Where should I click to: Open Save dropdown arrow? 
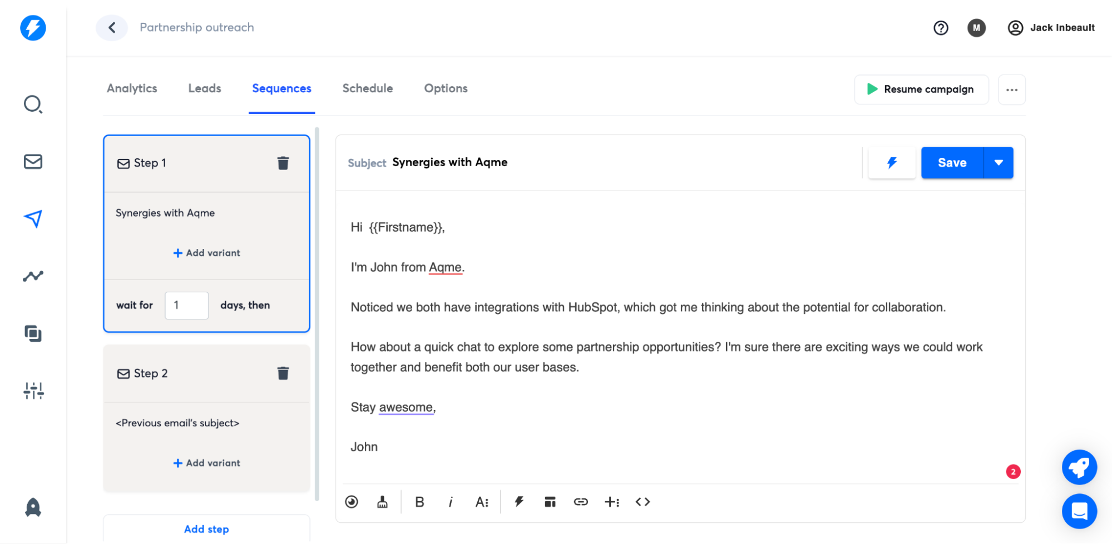pyautogui.click(x=999, y=163)
